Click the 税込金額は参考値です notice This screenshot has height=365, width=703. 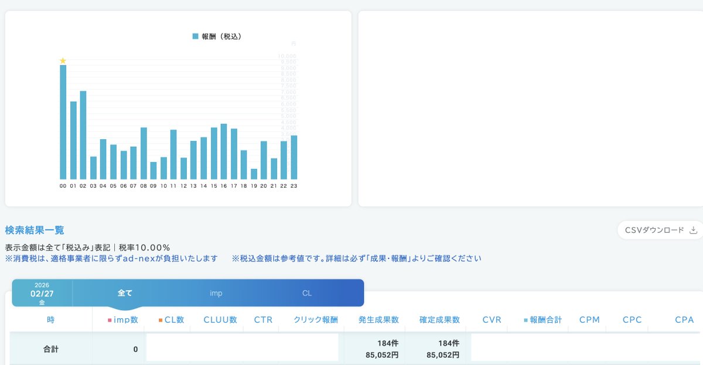pyautogui.click(x=357, y=258)
